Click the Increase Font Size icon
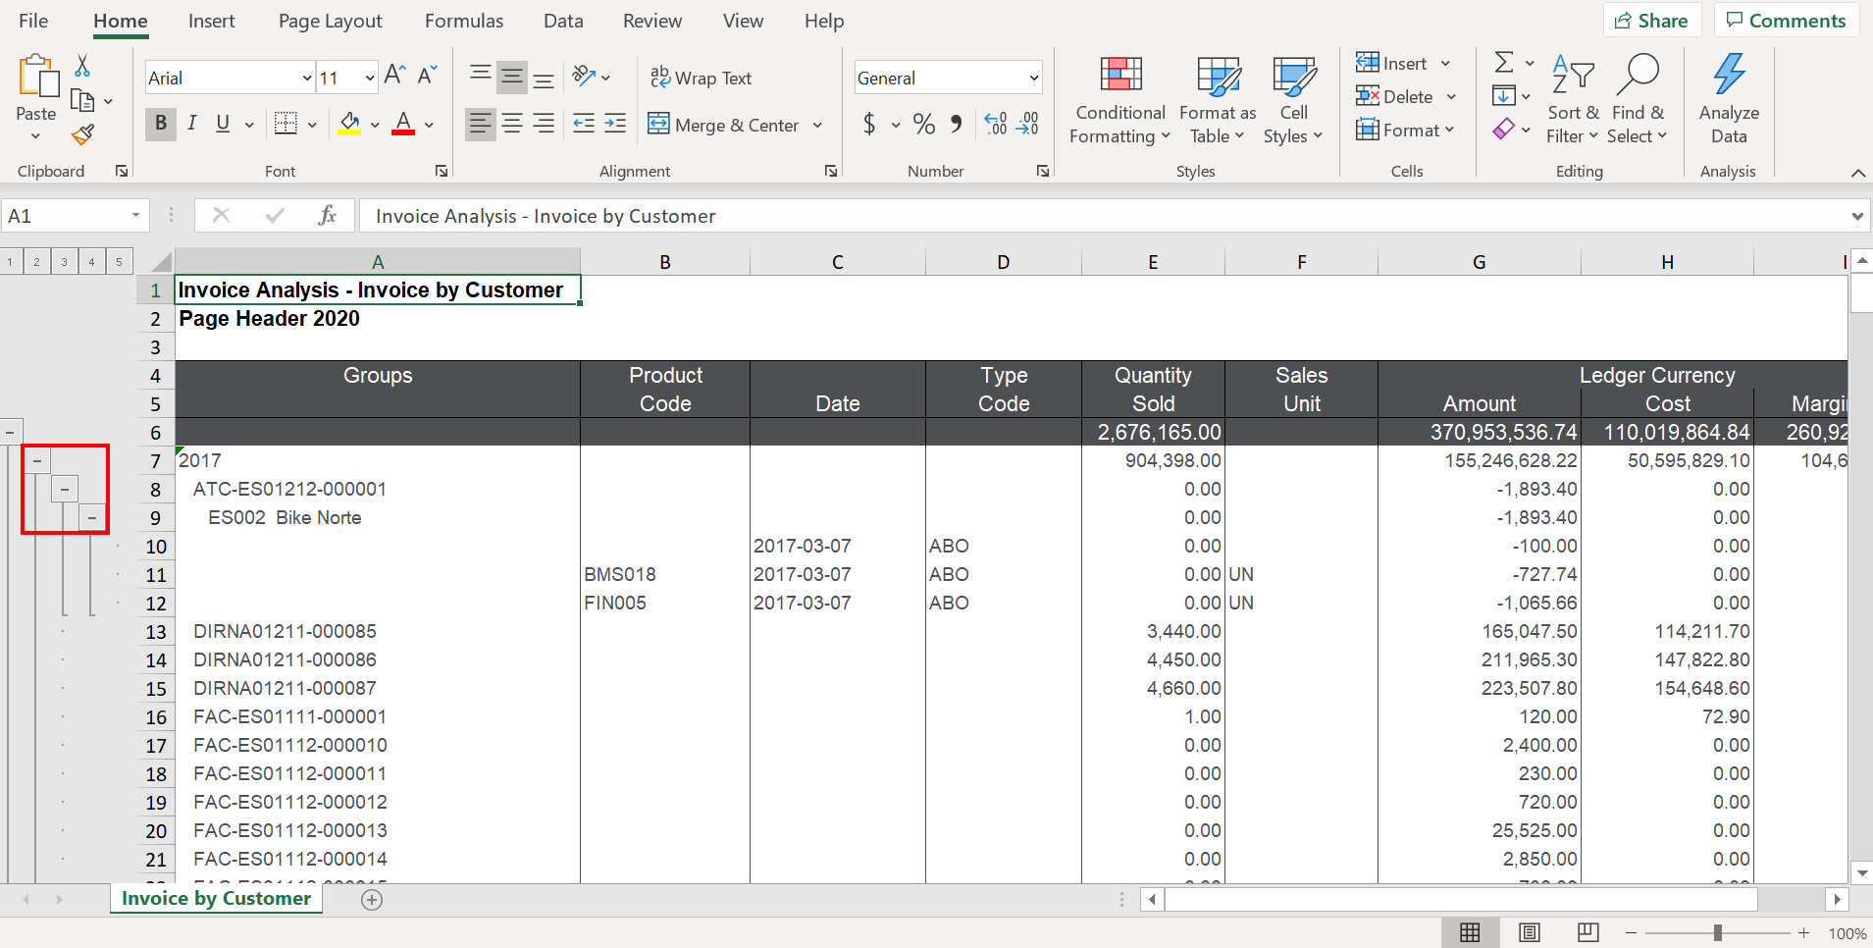The width and height of the screenshot is (1873, 948). (394, 76)
